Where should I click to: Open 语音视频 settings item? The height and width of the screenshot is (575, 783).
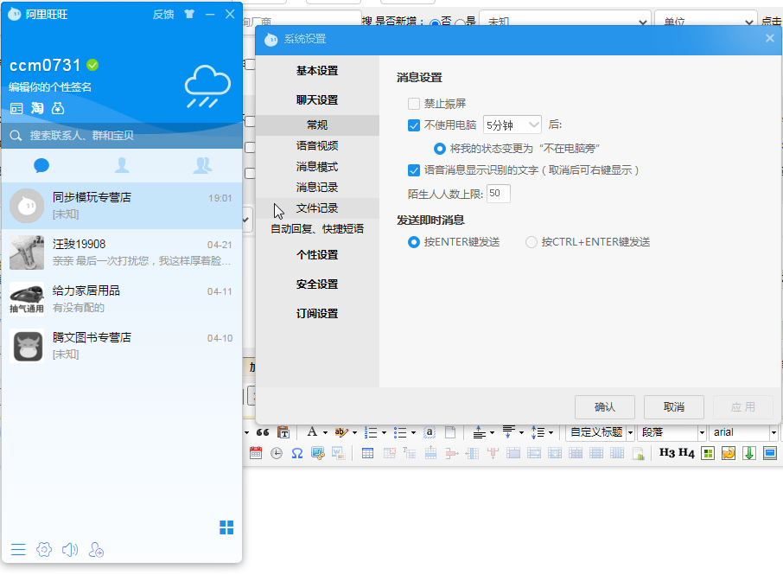point(317,146)
